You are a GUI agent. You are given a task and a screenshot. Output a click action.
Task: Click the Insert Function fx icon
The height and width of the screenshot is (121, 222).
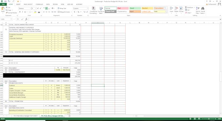(26, 19)
